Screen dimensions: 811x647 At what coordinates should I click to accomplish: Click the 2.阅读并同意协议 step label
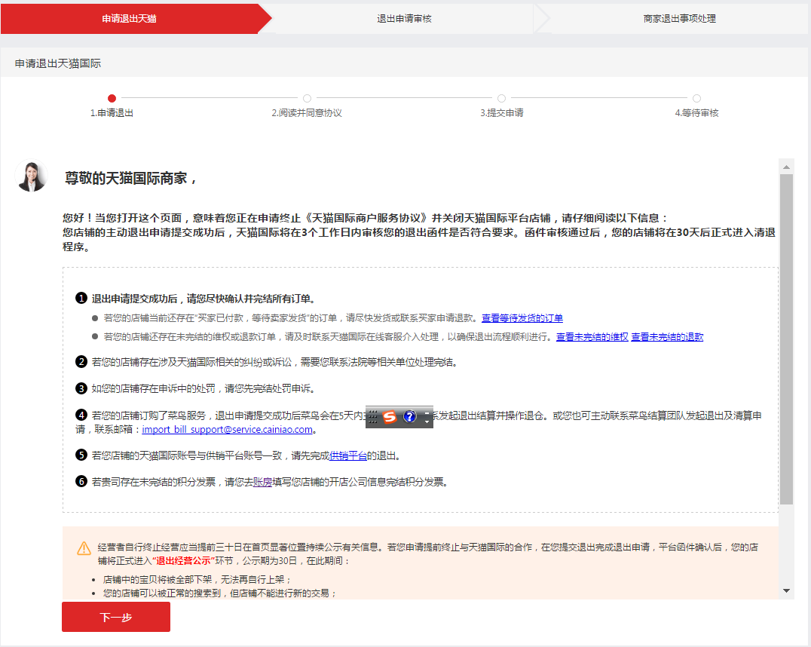[x=307, y=113]
